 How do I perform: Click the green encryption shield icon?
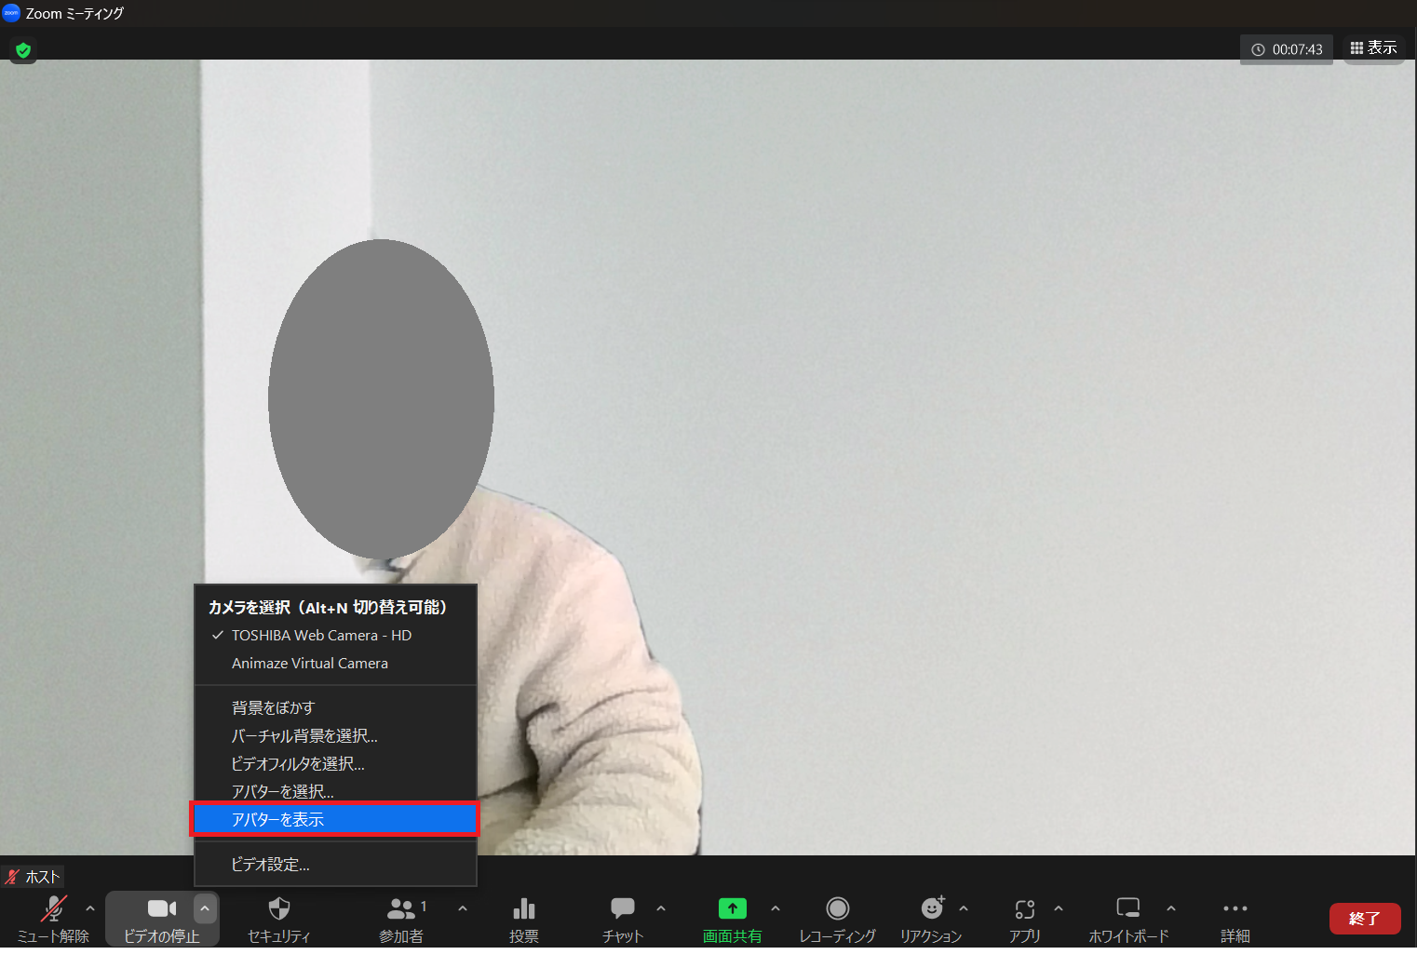tap(23, 50)
